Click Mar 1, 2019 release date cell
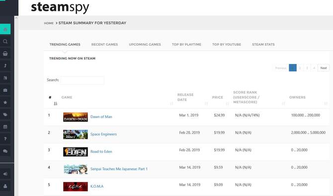The height and width of the screenshot is (196, 333). point(188,115)
